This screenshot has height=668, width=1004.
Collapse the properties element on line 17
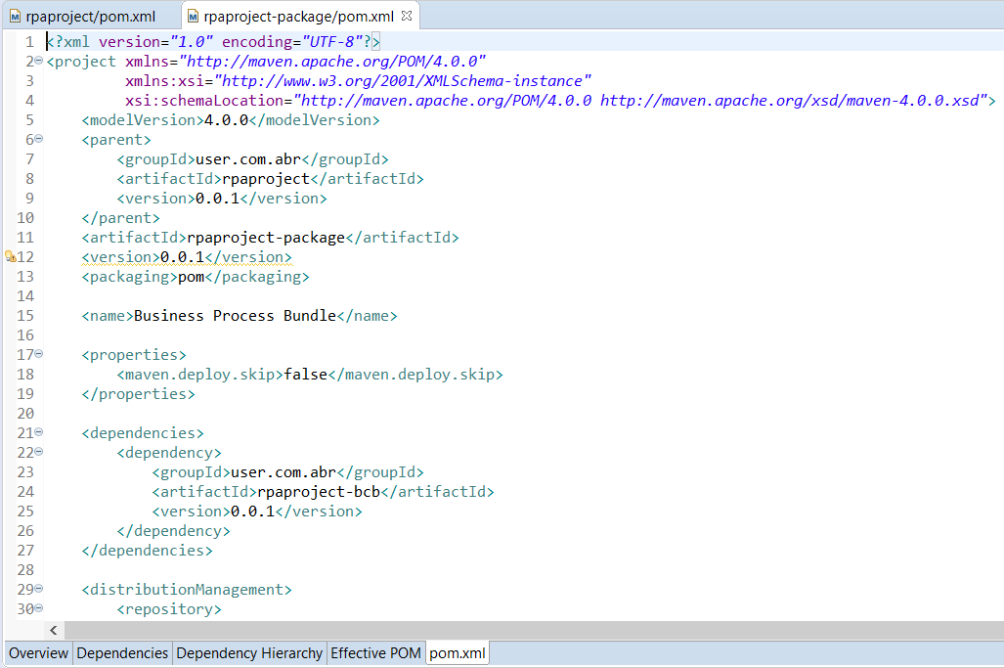[38, 353]
